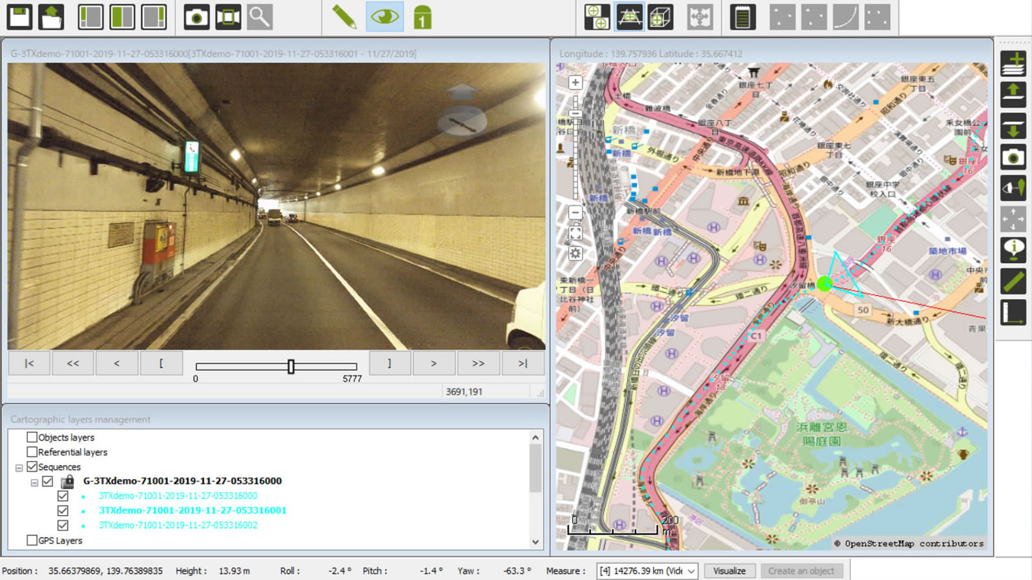Select sequence 3TXdemo-71001-2019-11-27-053316002
Screen dimensions: 1032x580
click(178, 525)
